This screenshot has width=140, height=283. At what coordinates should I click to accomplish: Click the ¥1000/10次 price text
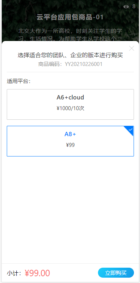[x=71, y=108]
